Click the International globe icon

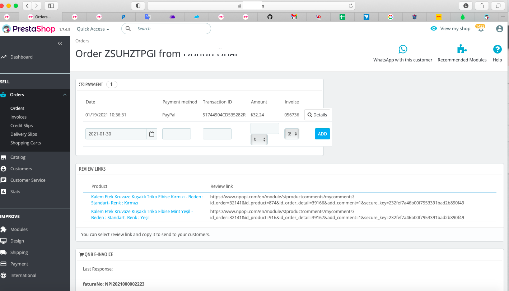pos(3,276)
